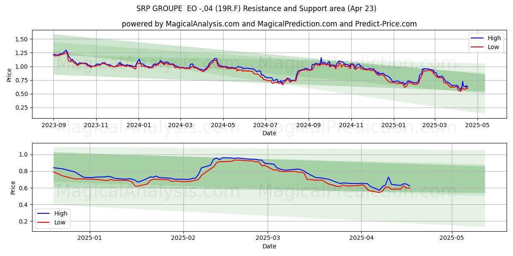Click the '0.6' price tick

pyautogui.click(x=24, y=188)
